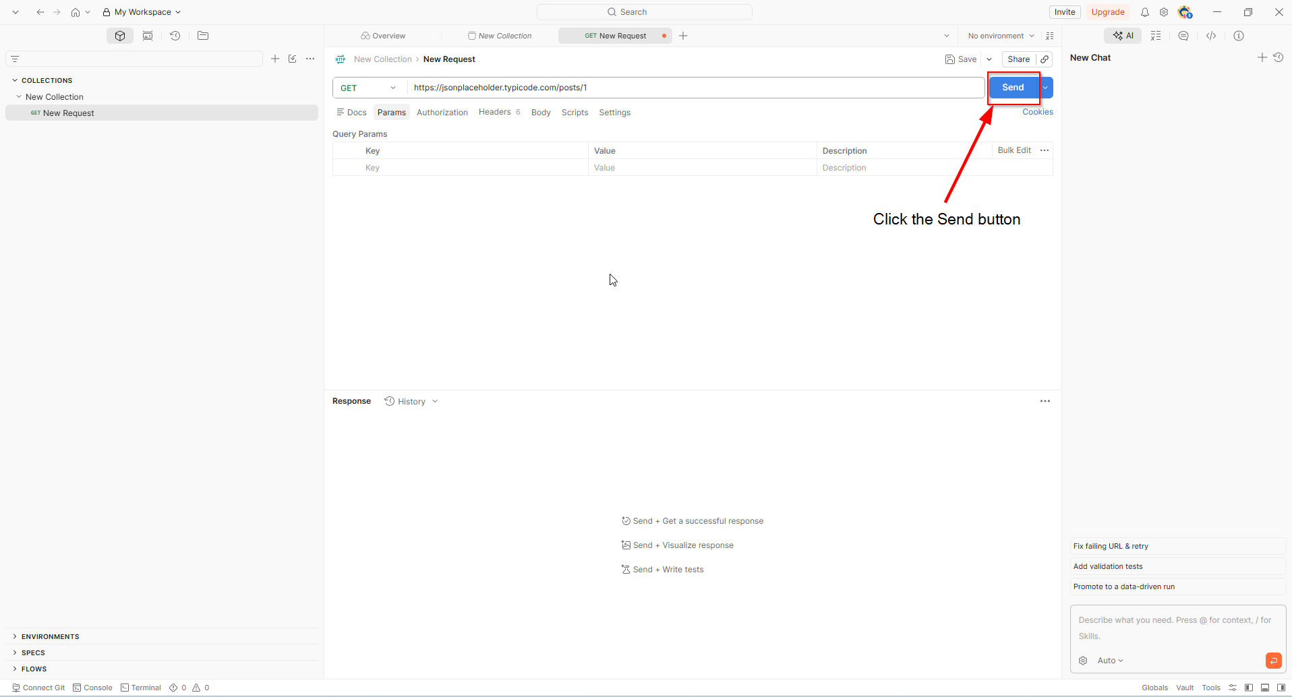
Task: Toggle the bottom pane layout icon
Action: pyautogui.click(x=1265, y=688)
